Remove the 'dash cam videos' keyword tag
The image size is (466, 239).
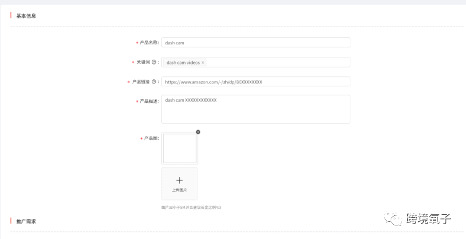point(203,63)
